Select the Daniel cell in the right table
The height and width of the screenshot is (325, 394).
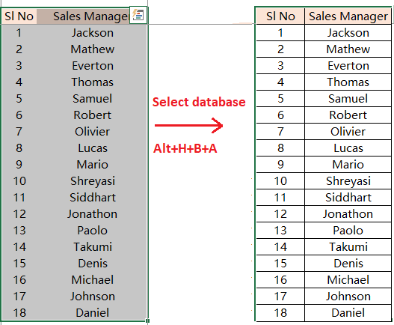click(348, 313)
